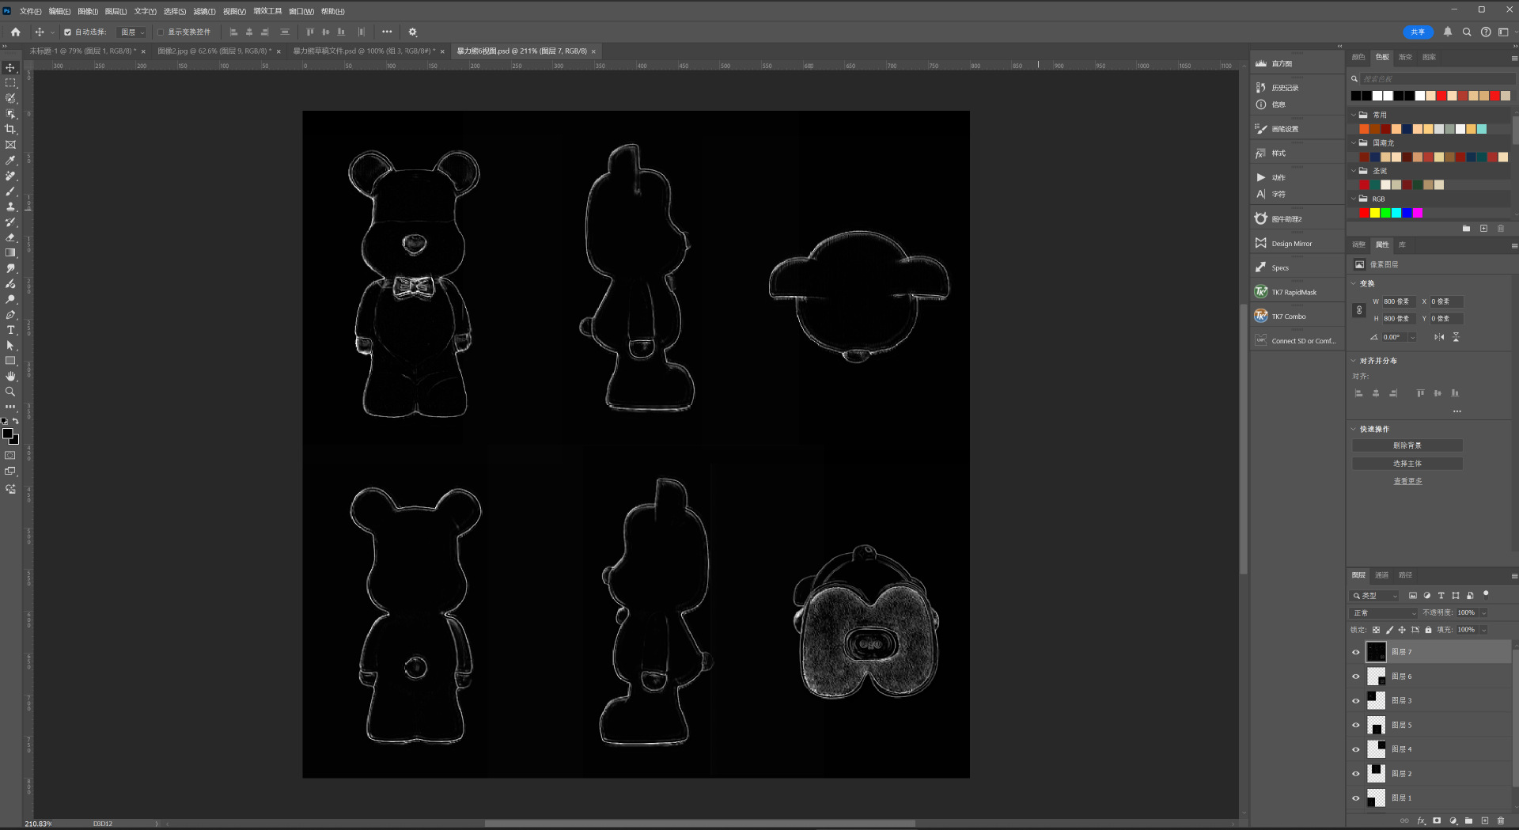Enable the 显示变换控件 checkbox
Screen dimensions: 1519x830
(161, 32)
